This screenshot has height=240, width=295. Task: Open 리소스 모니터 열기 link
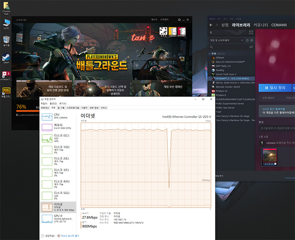point(70,236)
